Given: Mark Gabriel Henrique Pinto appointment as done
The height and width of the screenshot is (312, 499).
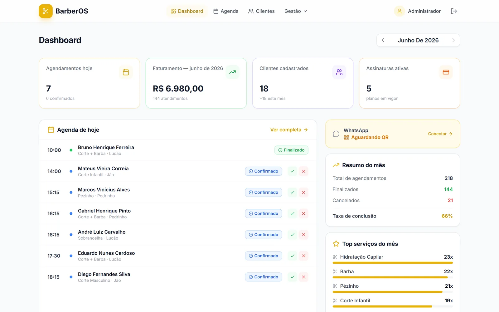Looking at the screenshot, I should coord(292,213).
